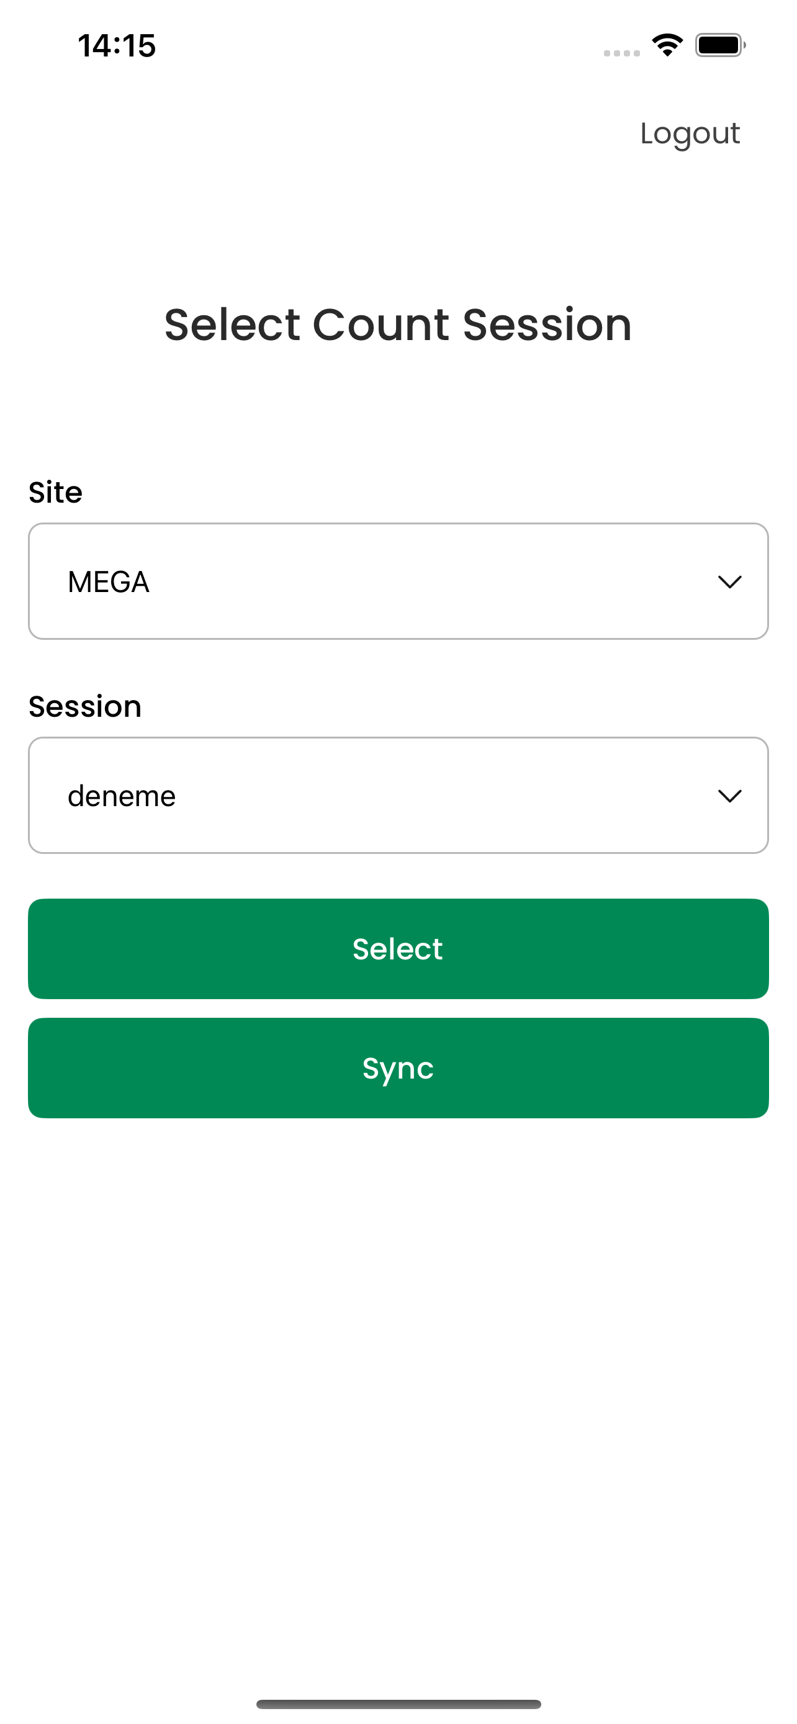Log out using the Logout link
Screen dimensions: 797x1724
pyautogui.click(x=690, y=134)
